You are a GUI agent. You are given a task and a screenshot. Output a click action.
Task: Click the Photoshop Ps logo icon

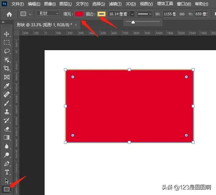coord(4,4)
